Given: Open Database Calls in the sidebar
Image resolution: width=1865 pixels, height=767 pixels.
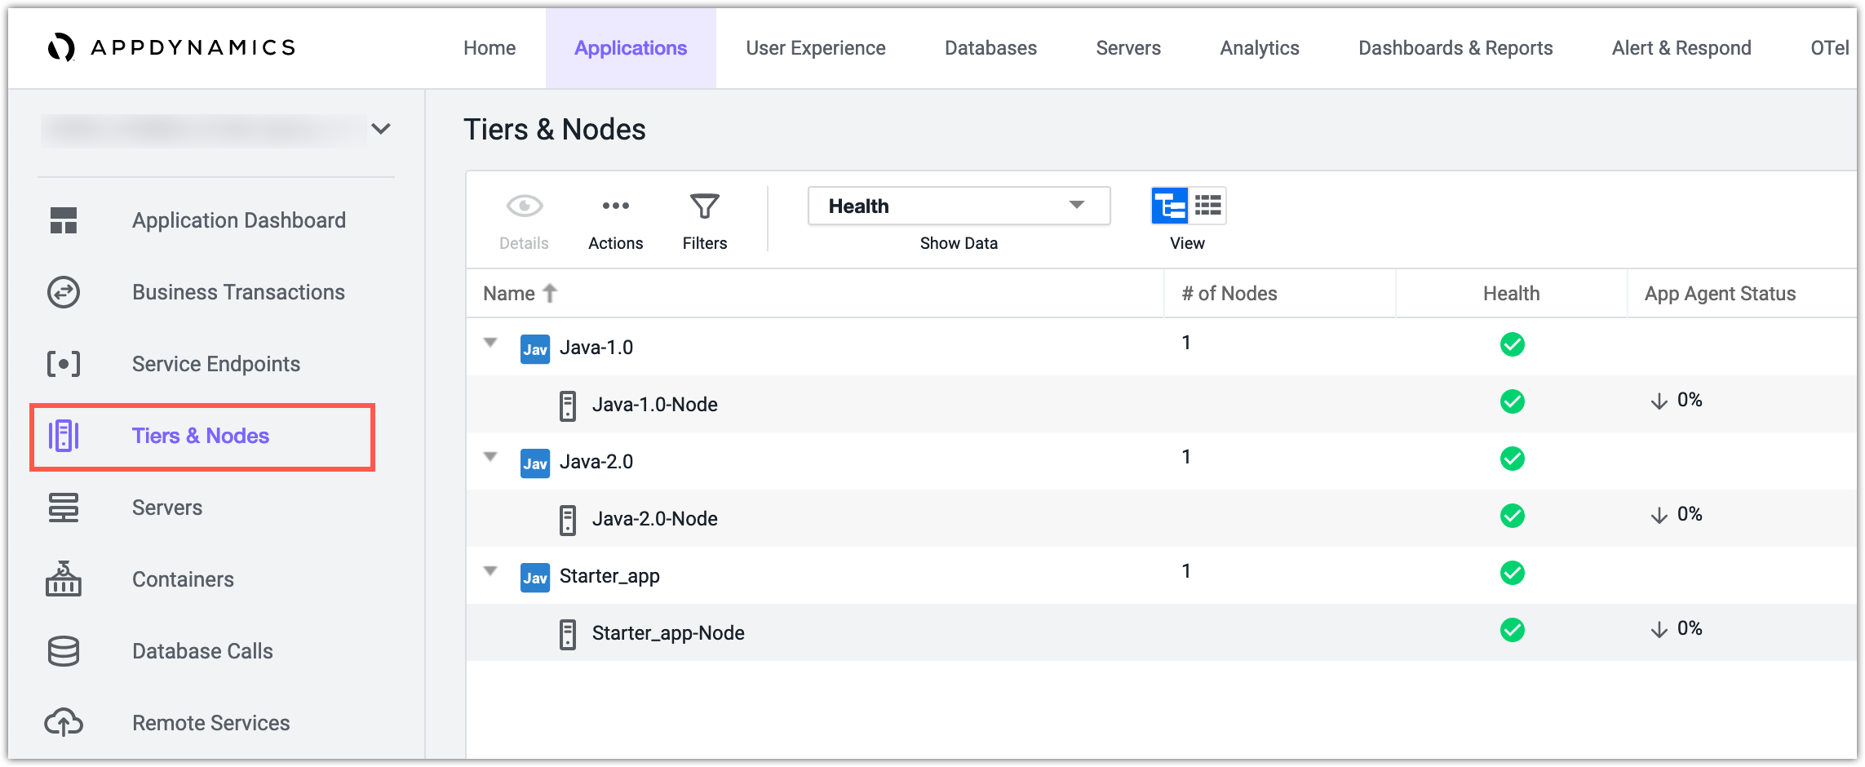Looking at the screenshot, I should click(x=202, y=651).
